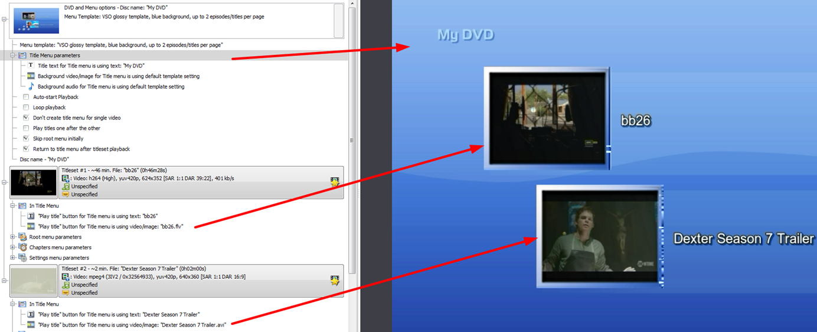817x332 pixels.
Task: Collapse the Titleset #1 node
Action: [x=4, y=182]
